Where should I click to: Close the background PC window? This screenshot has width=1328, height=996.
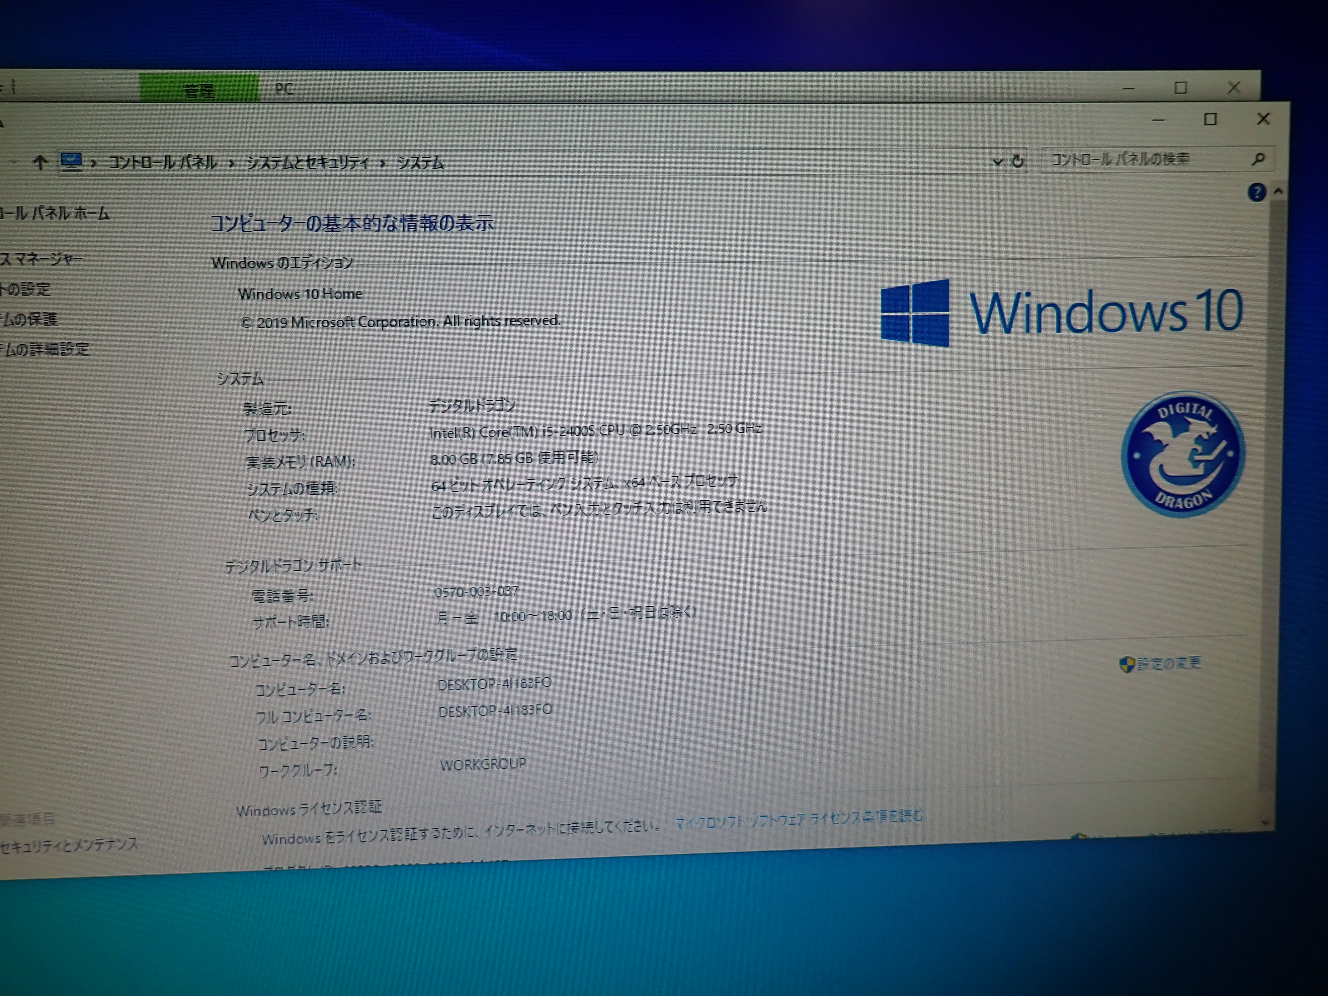1234,88
